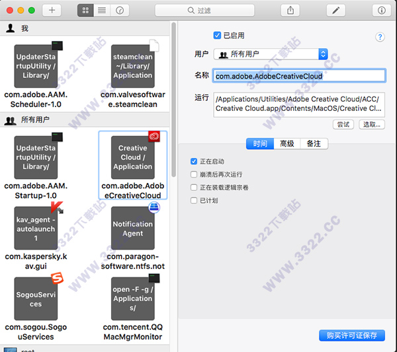Click the 购买许可证保存 button

coord(352,335)
